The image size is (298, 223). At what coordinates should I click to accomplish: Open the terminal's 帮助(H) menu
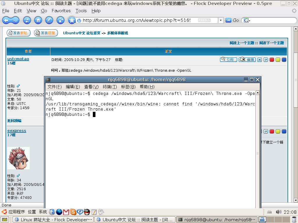[147, 87]
